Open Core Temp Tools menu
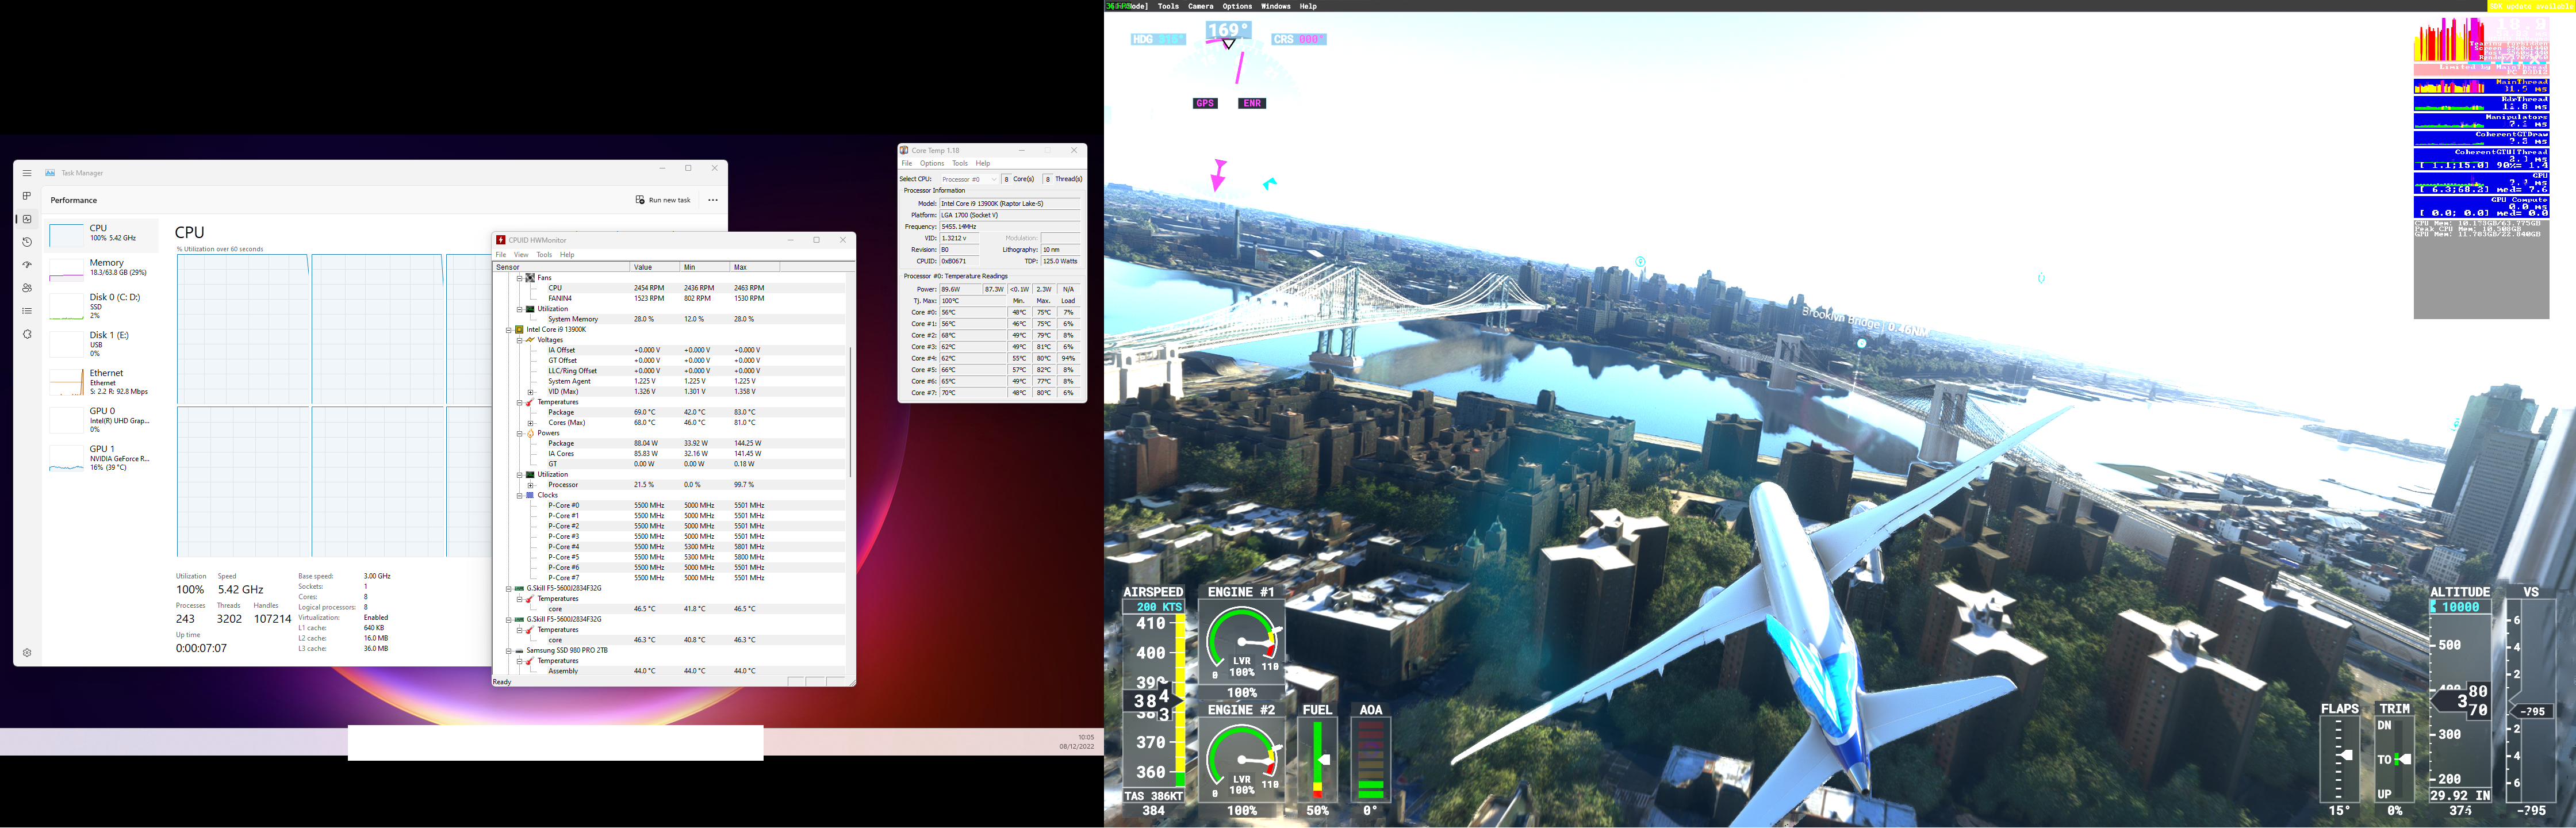Screen dimensions: 2576x828 (x=960, y=163)
